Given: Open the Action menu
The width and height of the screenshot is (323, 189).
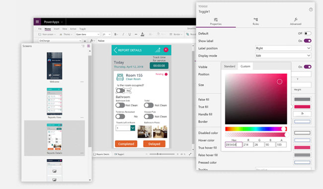Looking at the screenshot, I should coord(73,29).
